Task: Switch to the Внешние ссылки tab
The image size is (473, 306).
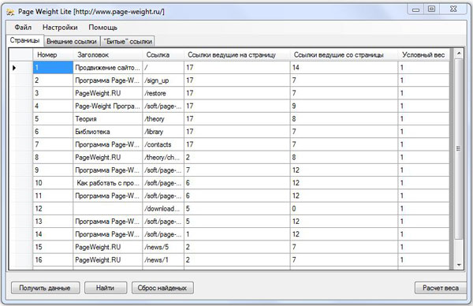Action: (x=72, y=41)
